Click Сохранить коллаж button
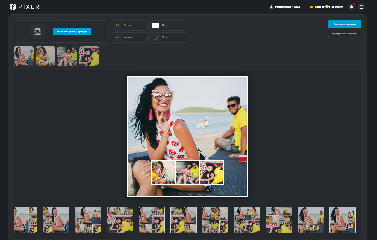This screenshot has width=377, height=240. pos(344,24)
